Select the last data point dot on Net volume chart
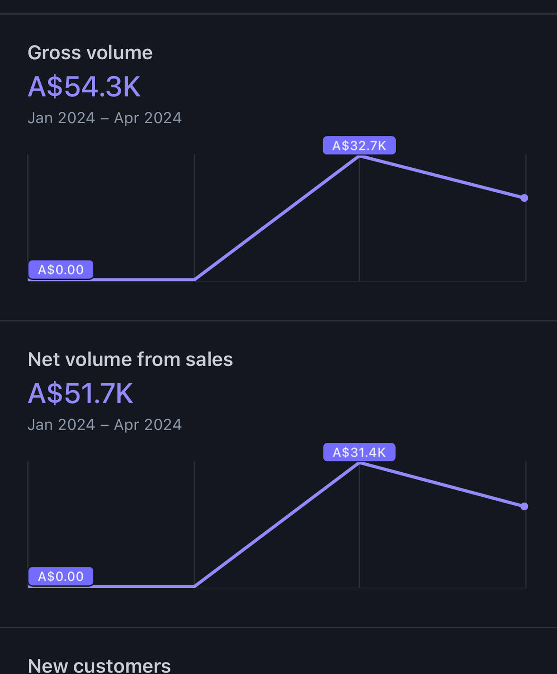557x674 pixels. pyautogui.click(x=524, y=507)
